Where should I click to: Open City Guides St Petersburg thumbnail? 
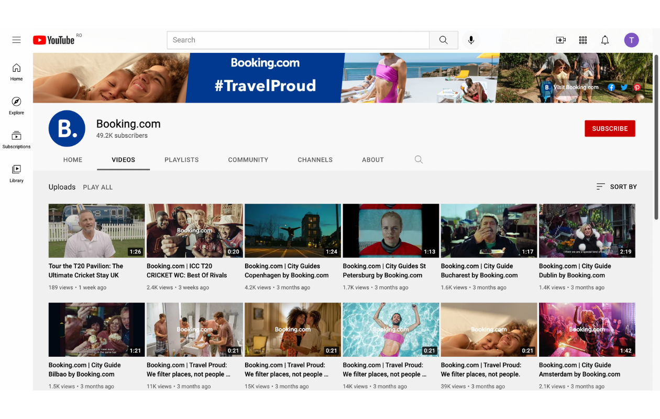click(391, 230)
